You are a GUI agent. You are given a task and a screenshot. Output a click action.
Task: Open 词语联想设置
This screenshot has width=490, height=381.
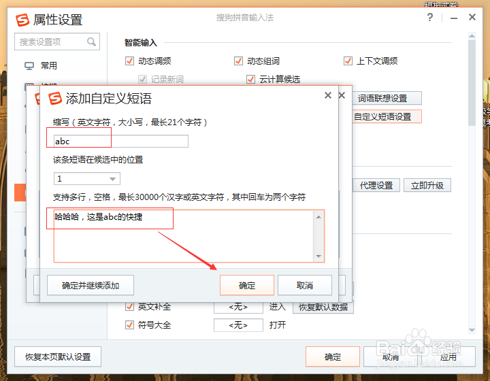pos(387,99)
